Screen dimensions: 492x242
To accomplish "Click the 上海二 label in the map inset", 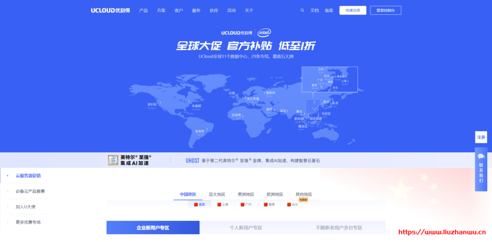I will click(x=345, y=81).
